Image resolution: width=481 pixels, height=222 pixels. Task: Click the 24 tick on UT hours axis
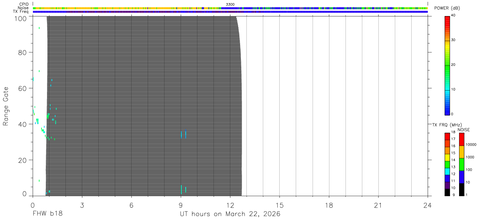click(x=428, y=205)
